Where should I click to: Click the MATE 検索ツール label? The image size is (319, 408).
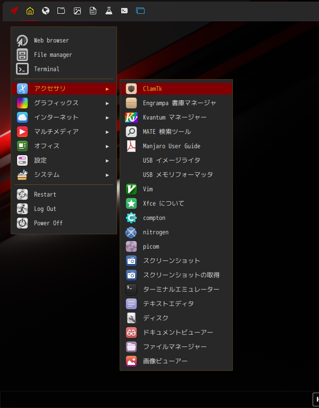[x=167, y=132]
